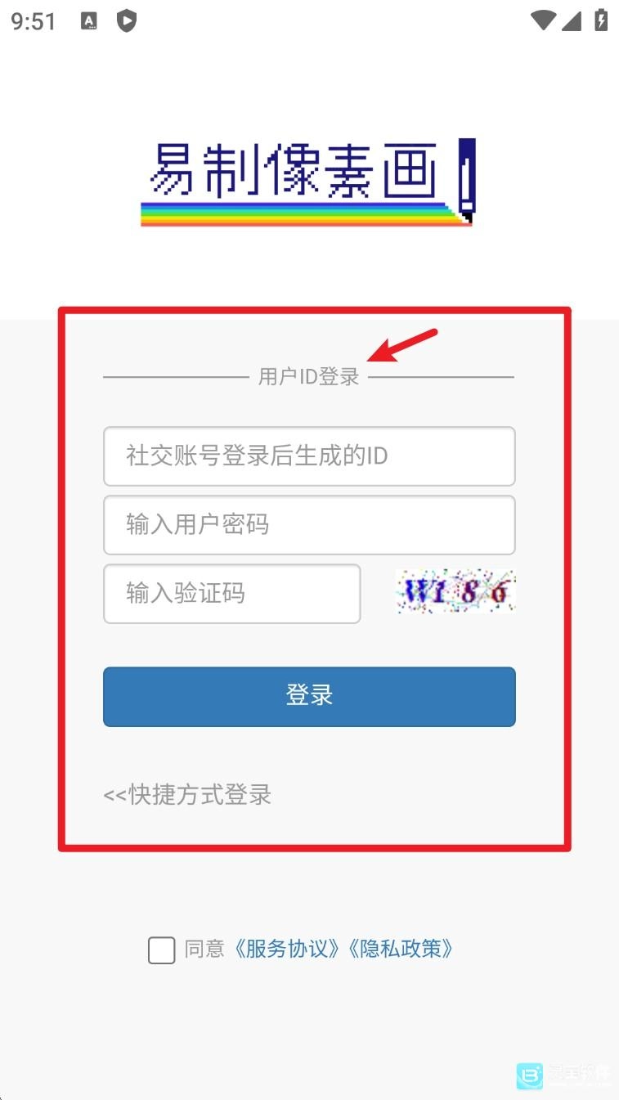Tap the red arrow annotation near heading

pos(402,345)
